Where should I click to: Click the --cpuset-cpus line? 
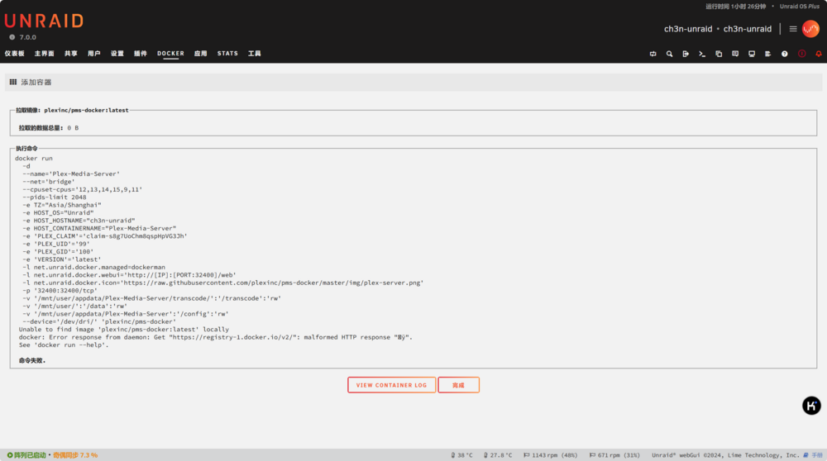(82, 189)
